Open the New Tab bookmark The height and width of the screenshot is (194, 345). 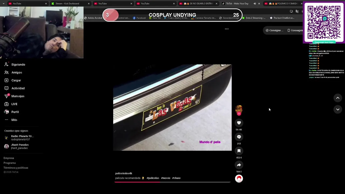coord(155,18)
